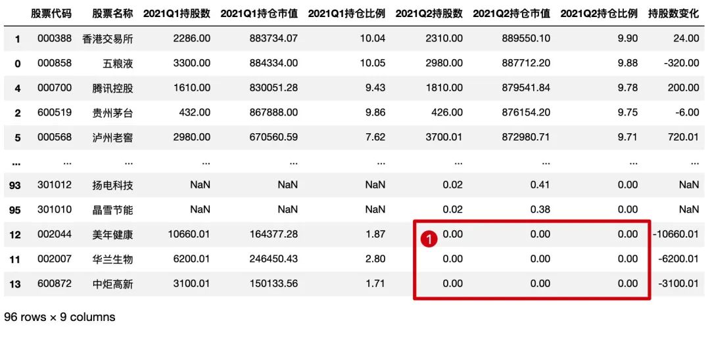This screenshot has width=710, height=338.
Task: Select the 泸州老窖 name cell
Action: click(x=112, y=137)
